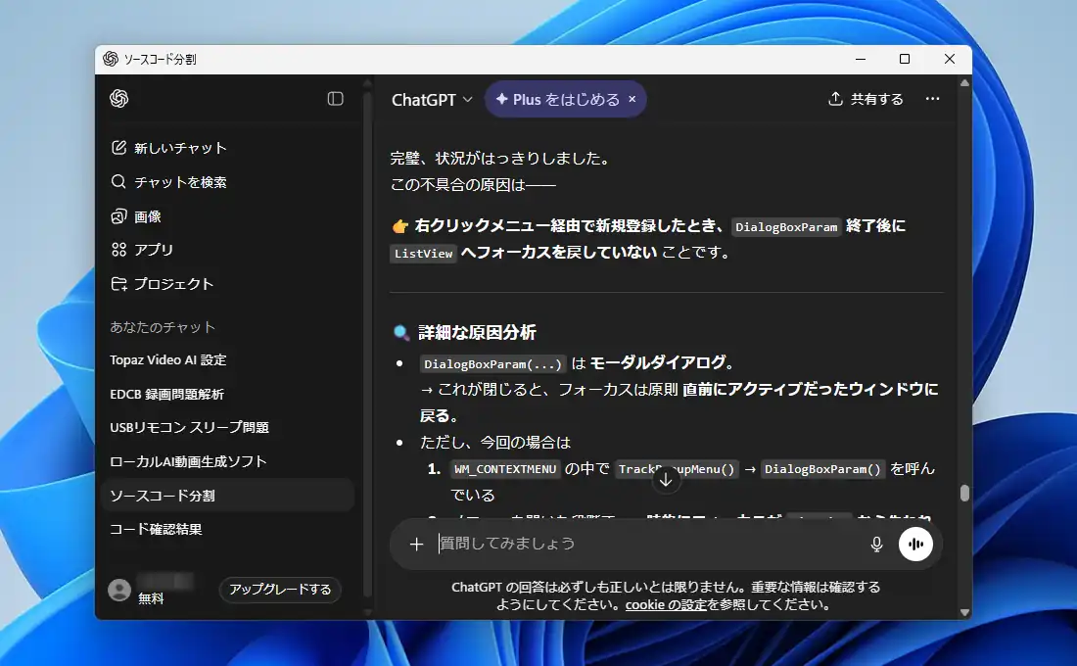Click the microphone dictation icon
The width and height of the screenshot is (1077, 666).
click(x=876, y=545)
